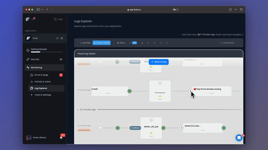The height and width of the screenshot is (150, 268).
Task: Toggle the LIVE mode switch
Action: point(134,43)
